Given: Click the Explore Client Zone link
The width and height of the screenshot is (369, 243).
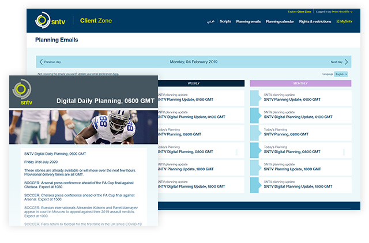Looking at the screenshot, I should [x=299, y=12].
